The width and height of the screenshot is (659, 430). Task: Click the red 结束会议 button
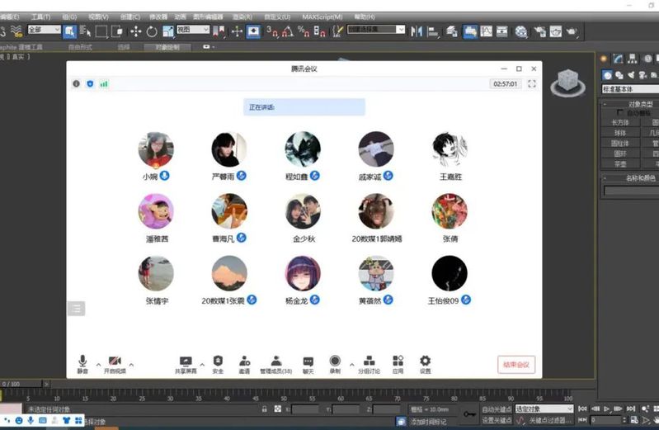[517, 364]
